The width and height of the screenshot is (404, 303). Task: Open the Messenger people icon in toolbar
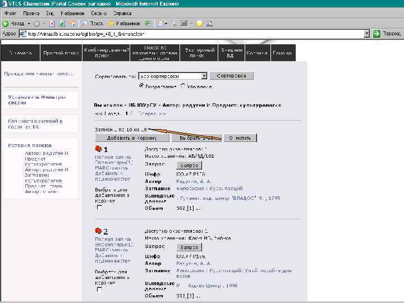click(x=209, y=24)
